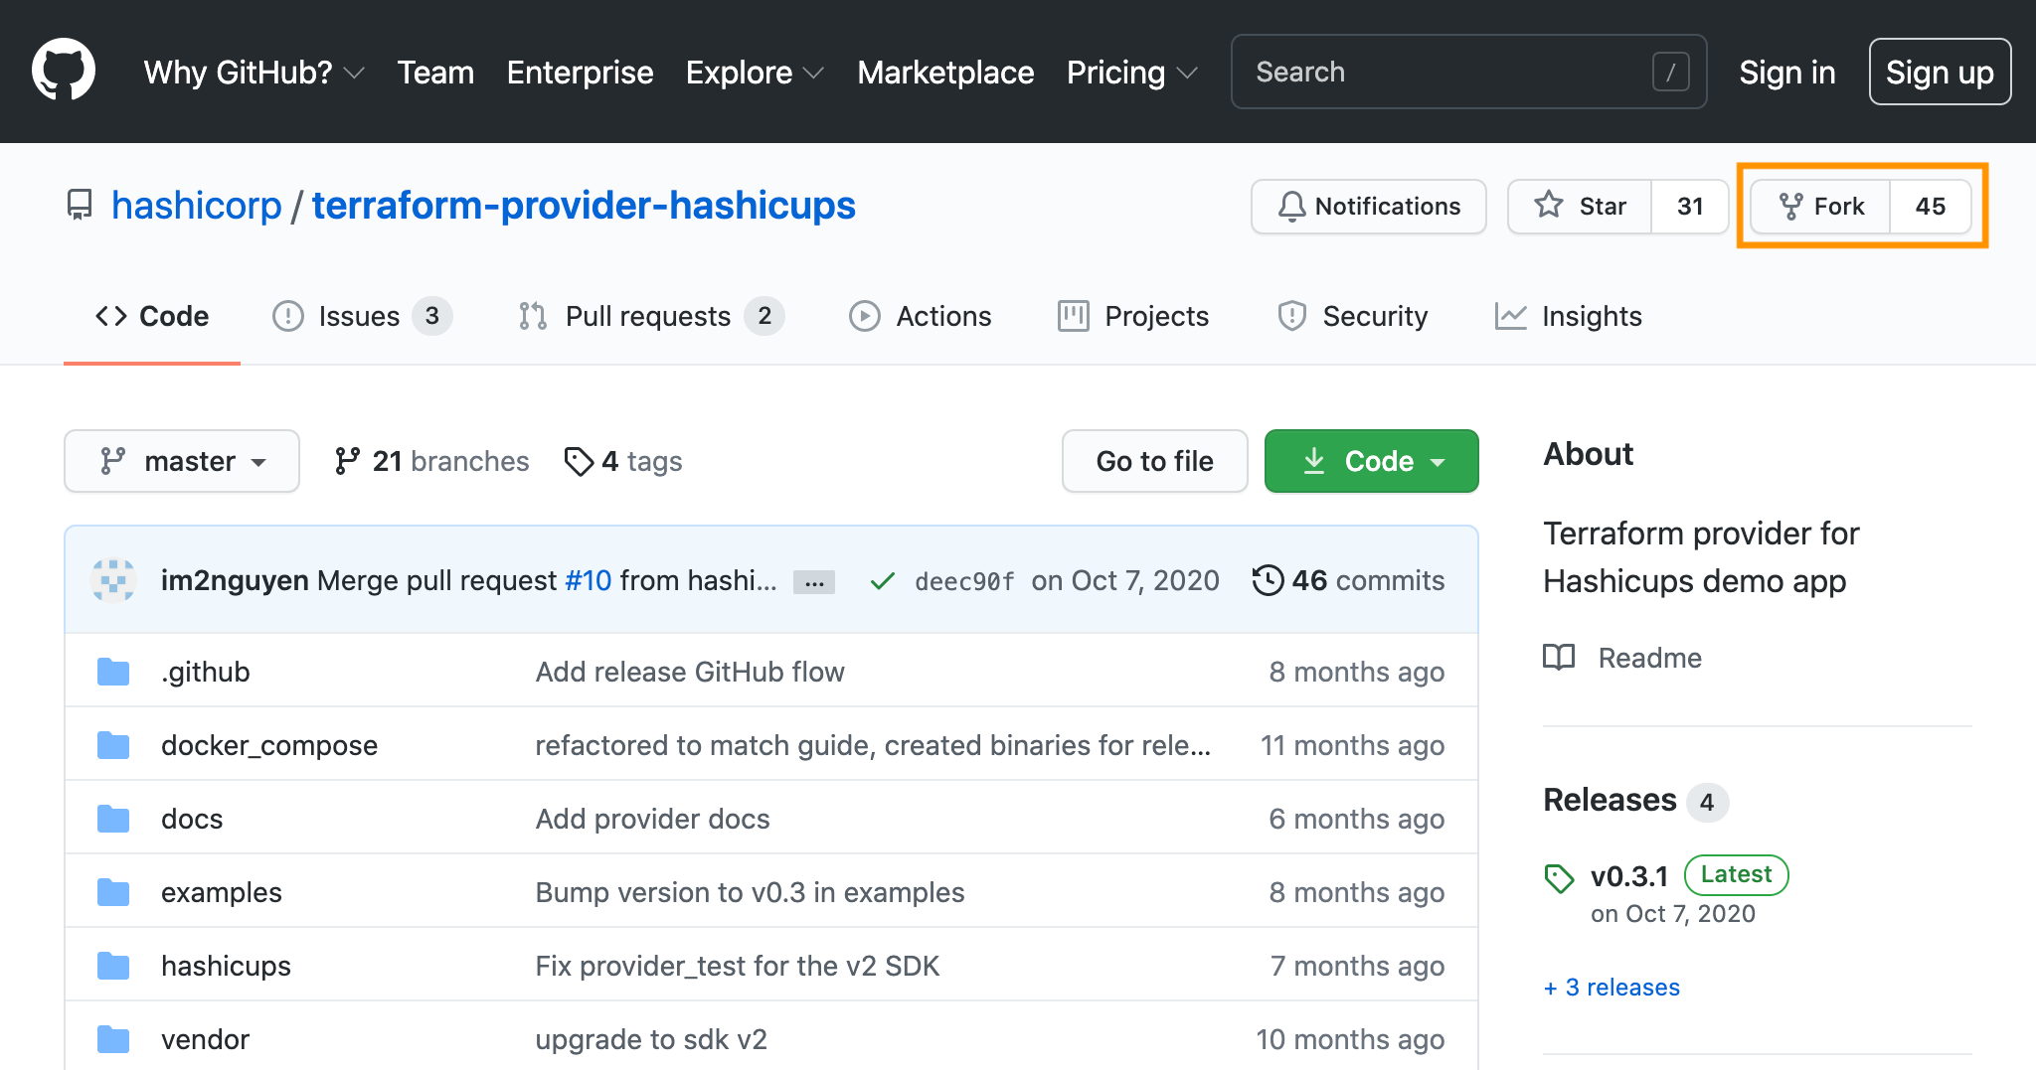
Task: Open the hashicorp organization link
Action: 197,205
